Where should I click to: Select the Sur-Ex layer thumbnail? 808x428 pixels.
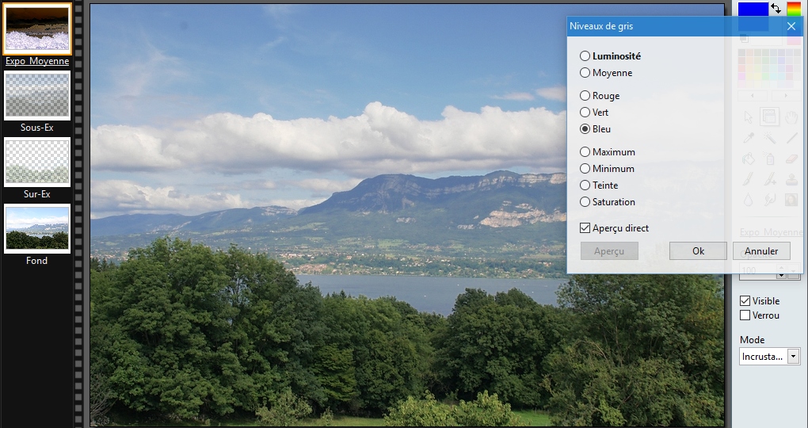click(37, 162)
